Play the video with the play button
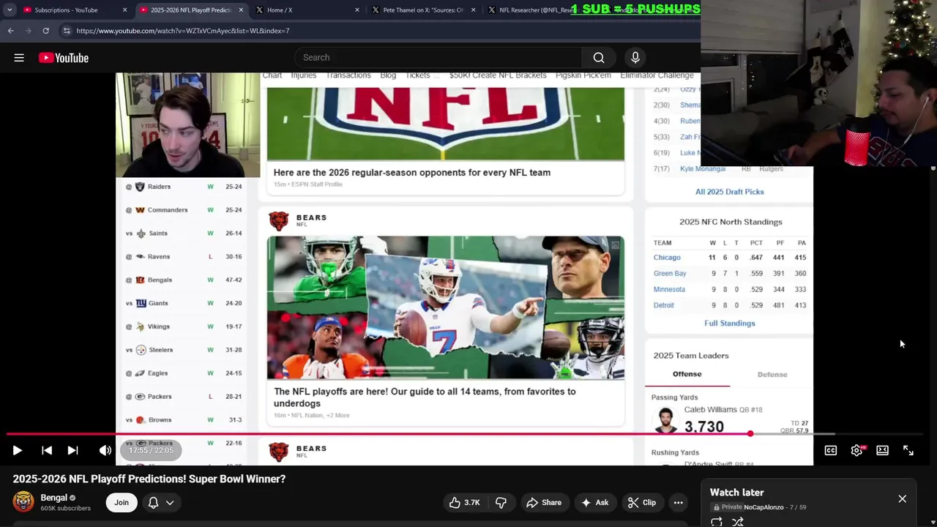 [x=18, y=451]
